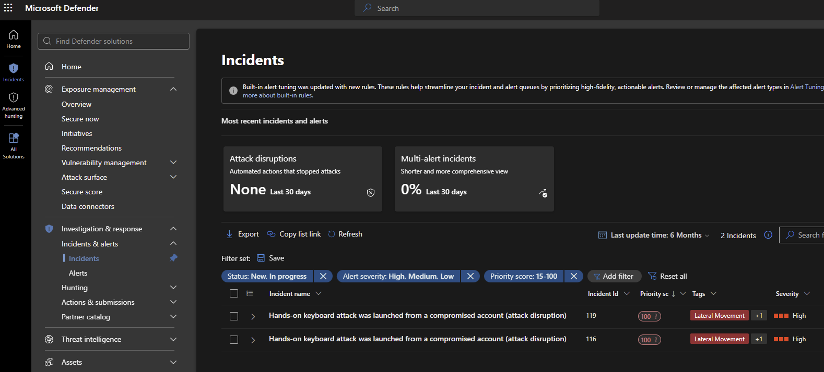Screen dimensions: 824x372
Task: Unpin Incidents using the pin icon
Action: [173, 258]
